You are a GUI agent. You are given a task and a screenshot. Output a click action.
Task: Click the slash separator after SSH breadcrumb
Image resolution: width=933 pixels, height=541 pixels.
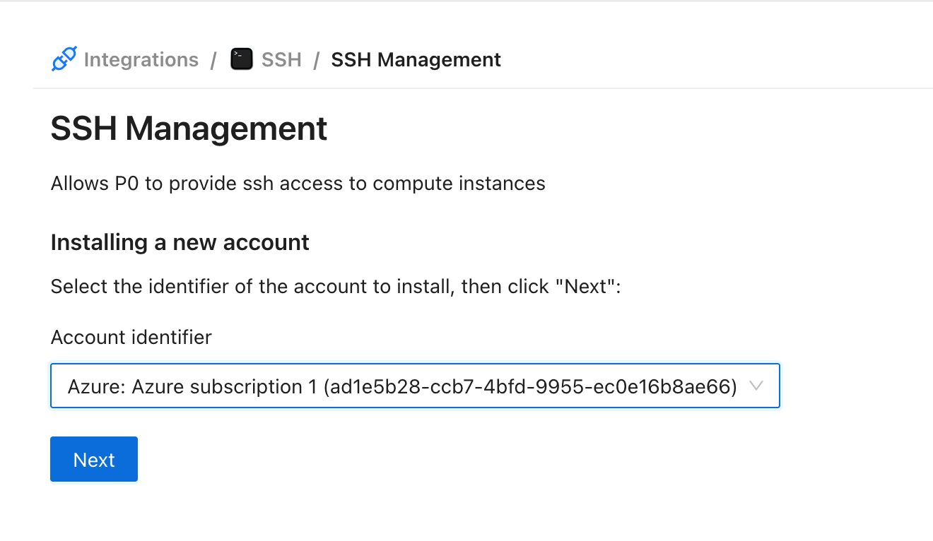317,60
